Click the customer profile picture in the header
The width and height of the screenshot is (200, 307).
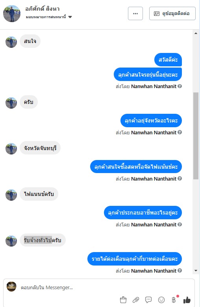point(12,13)
